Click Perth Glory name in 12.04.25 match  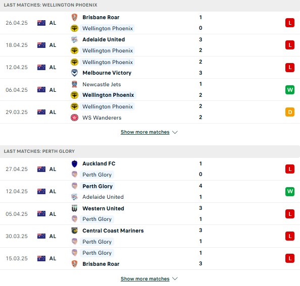tap(97, 186)
